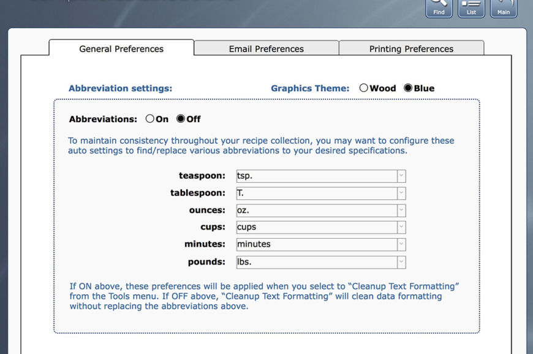The image size is (533, 354).
Task: Click the Find magnifier button
Action: [439, 8]
